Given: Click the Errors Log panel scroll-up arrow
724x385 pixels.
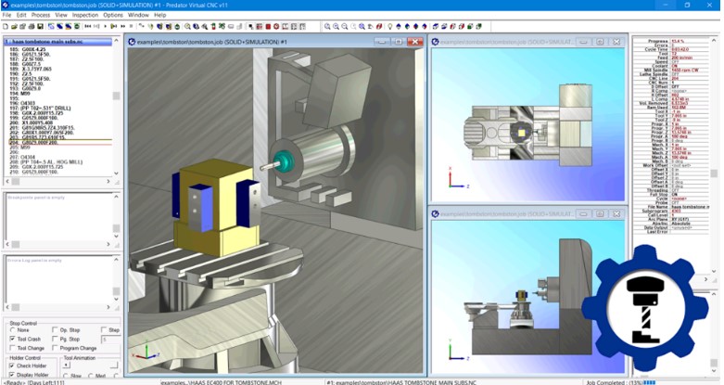Looking at the screenshot, I should point(116,259).
